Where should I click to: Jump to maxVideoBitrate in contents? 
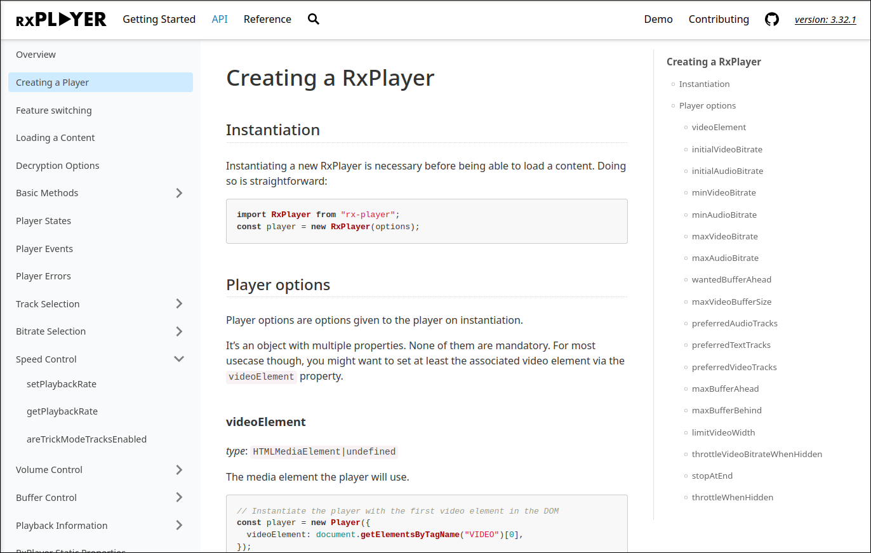(725, 236)
